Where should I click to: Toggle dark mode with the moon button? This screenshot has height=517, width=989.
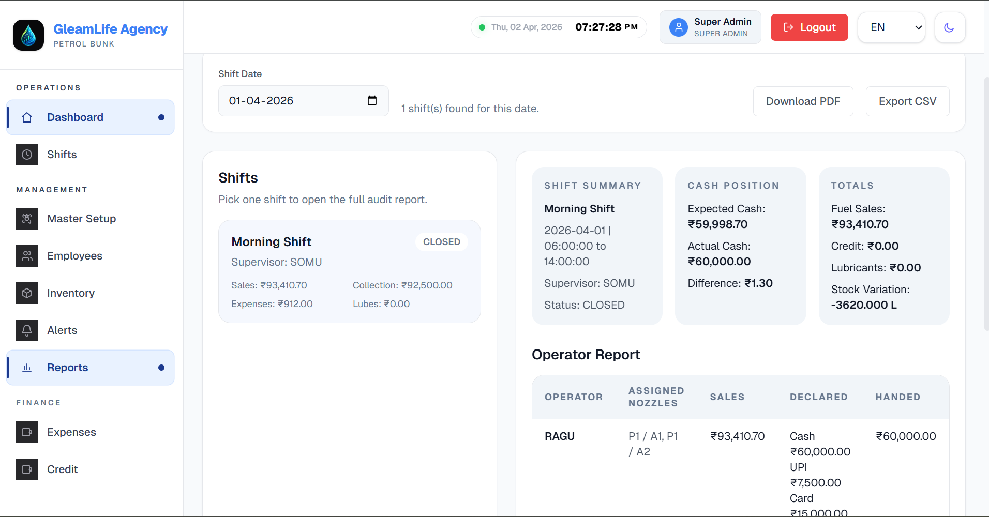949,27
